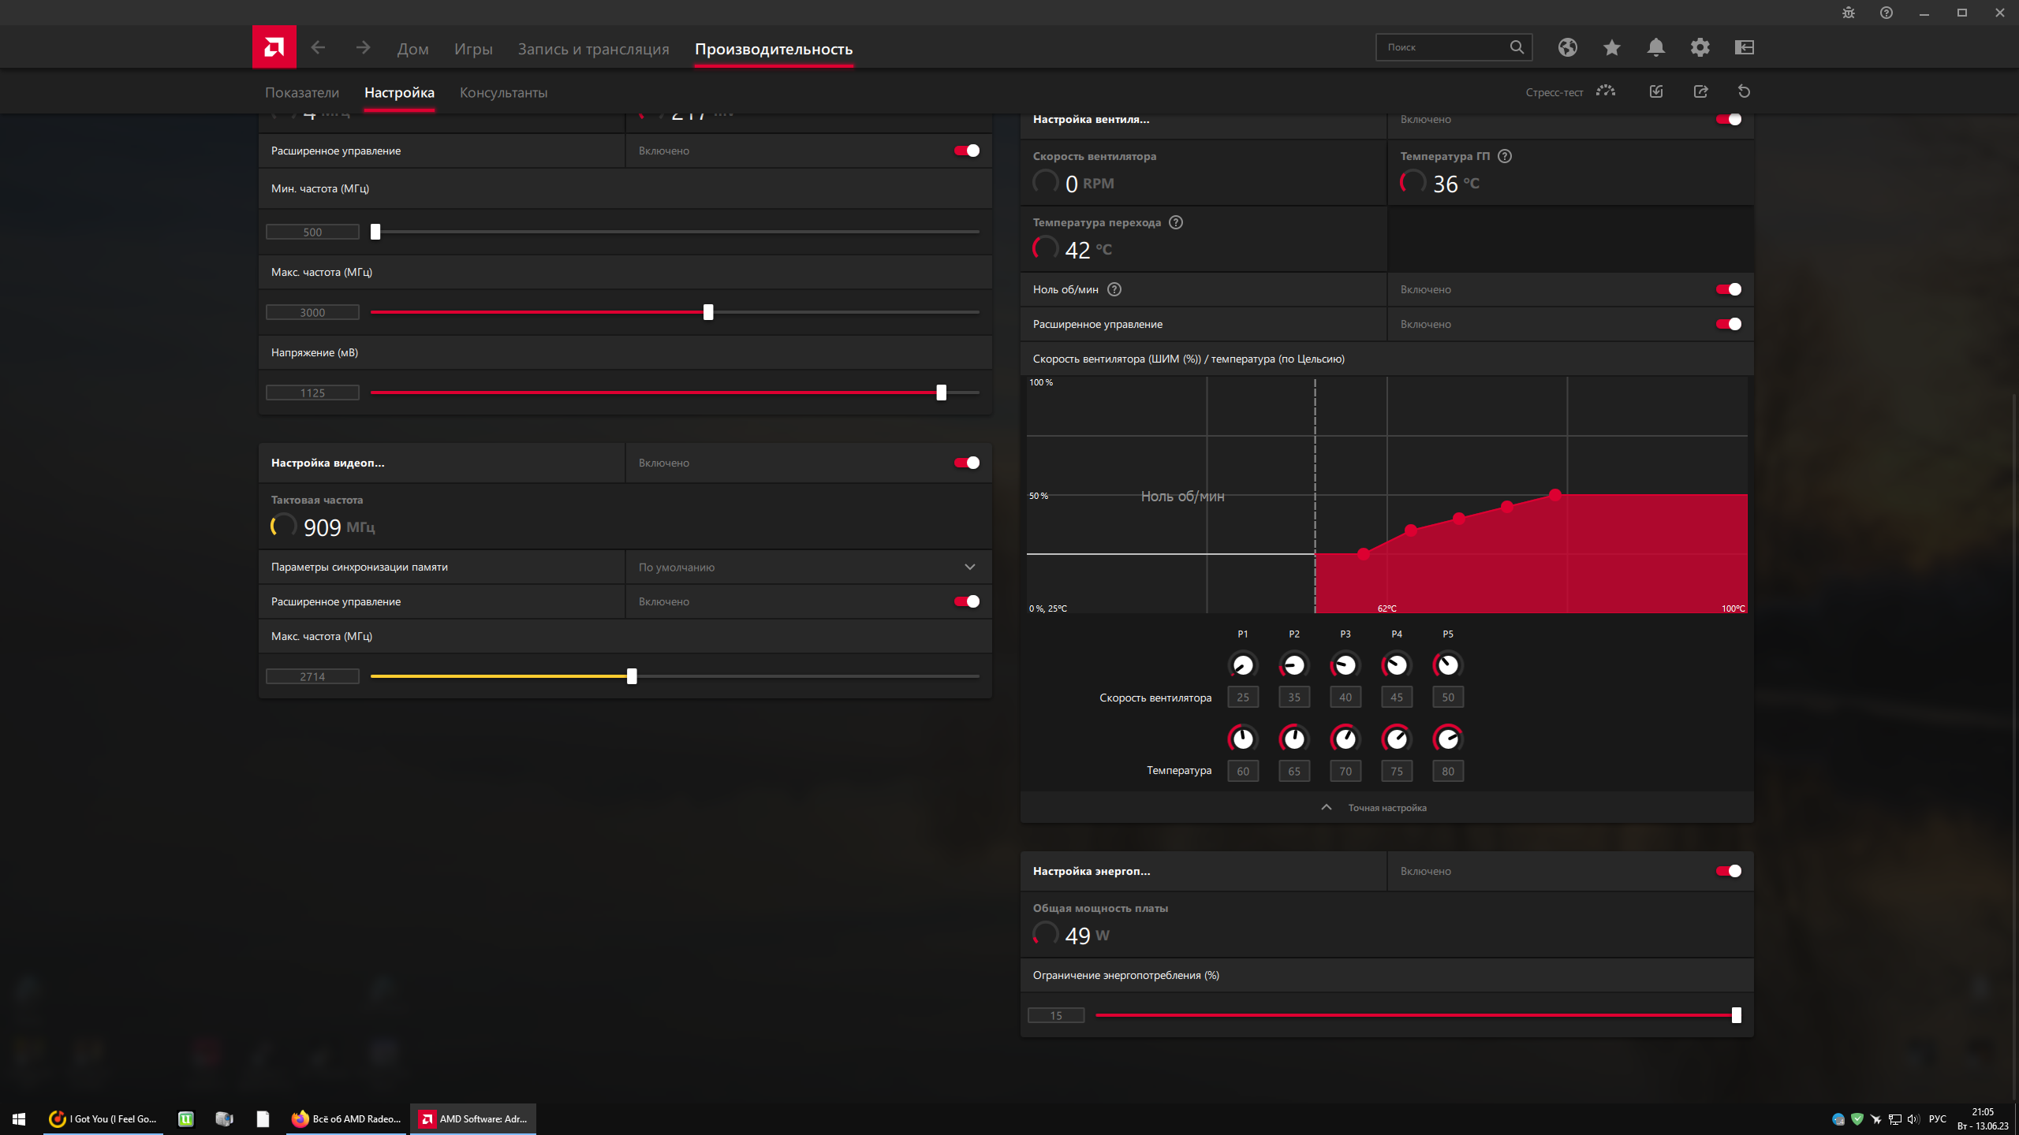
Task: Click the AMD logo home icon
Action: point(274,47)
